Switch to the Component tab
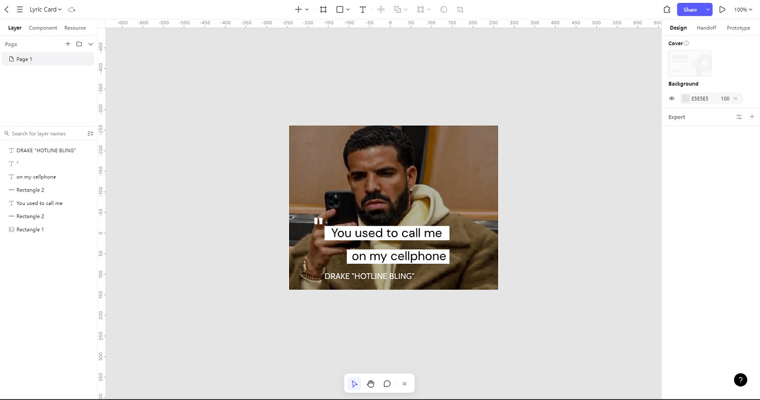This screenshot has width=760, height=400. click(x=43, y=28)
